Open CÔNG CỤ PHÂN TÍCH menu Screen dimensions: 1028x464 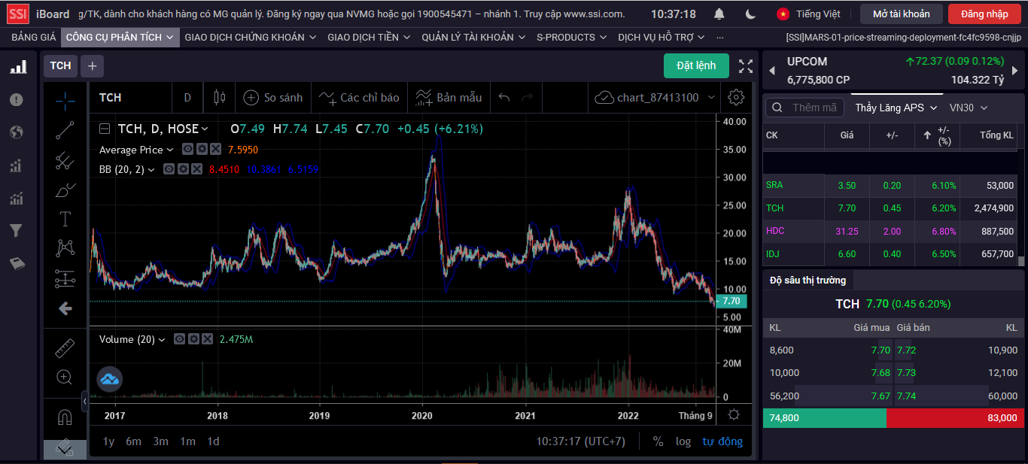pyautogui.click(x=120, y=37)
